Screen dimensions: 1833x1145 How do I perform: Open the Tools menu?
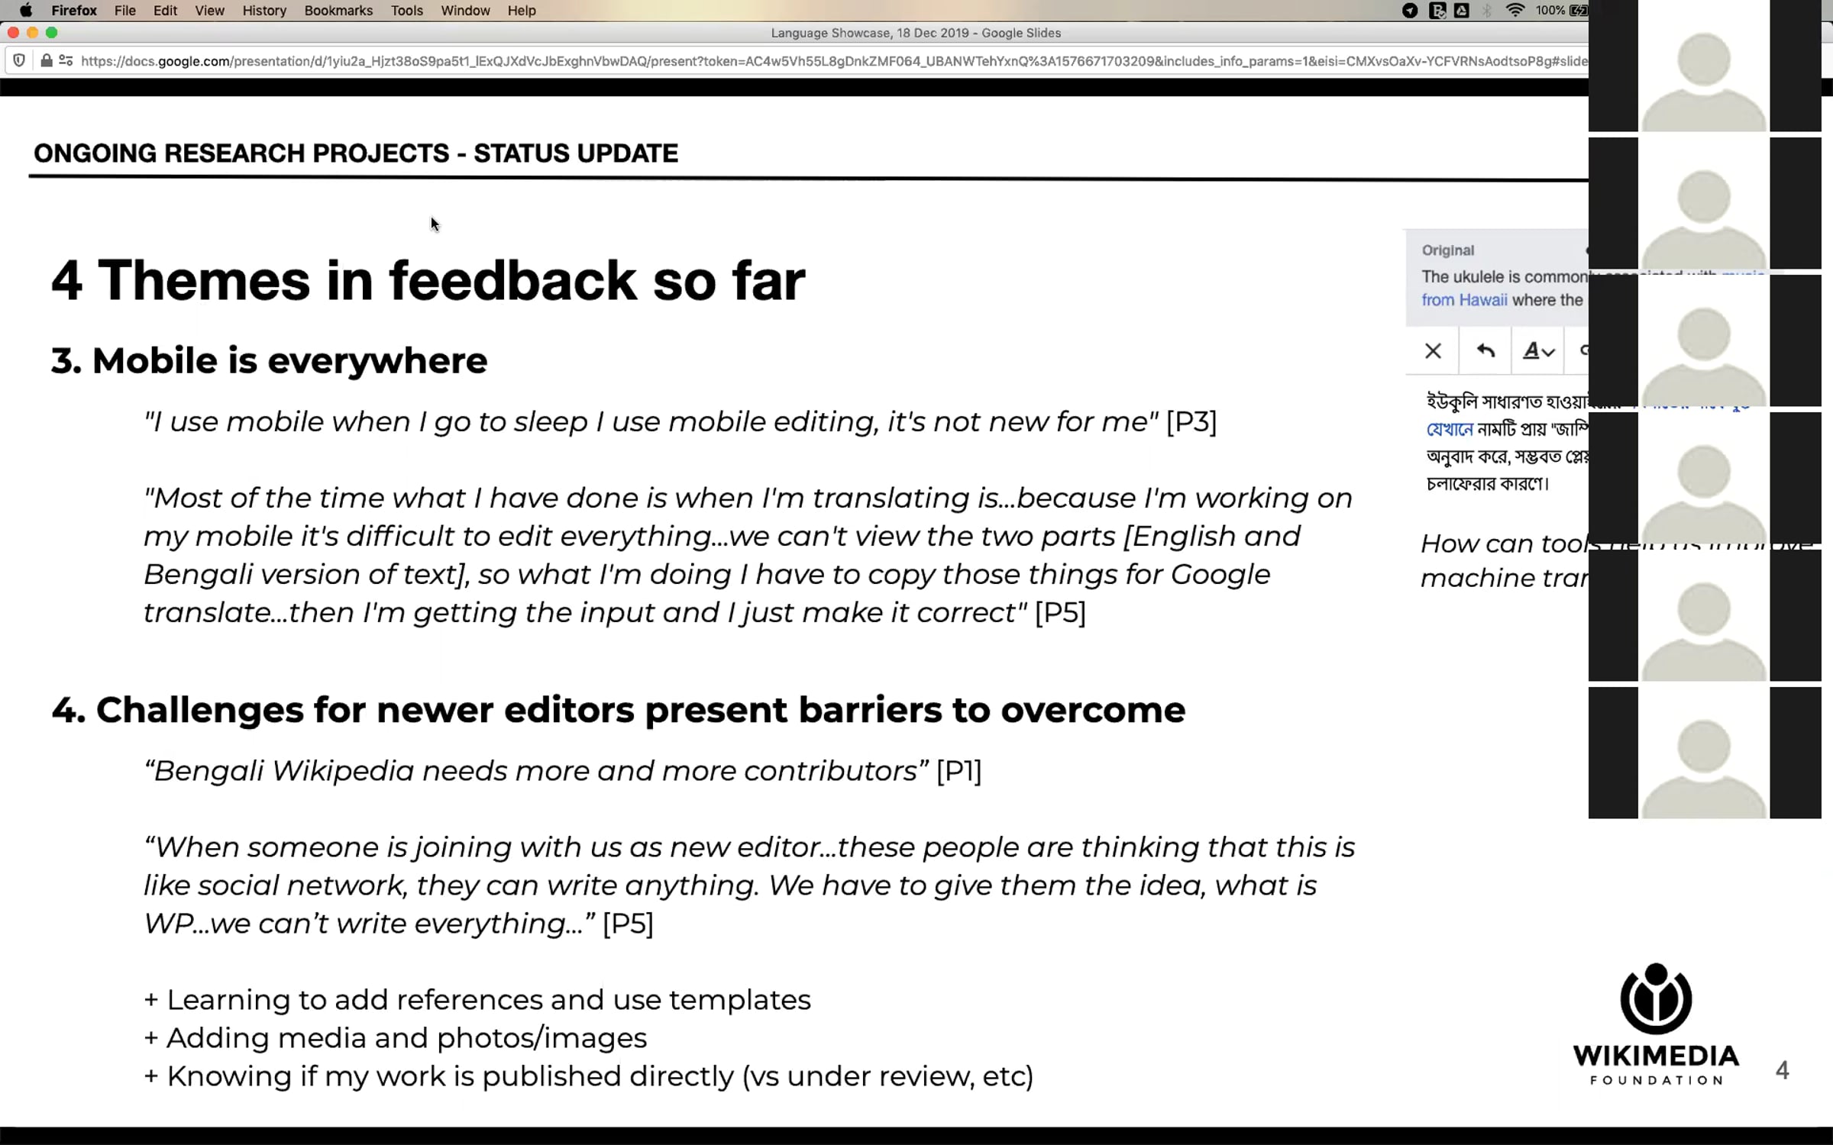[406, 11]
